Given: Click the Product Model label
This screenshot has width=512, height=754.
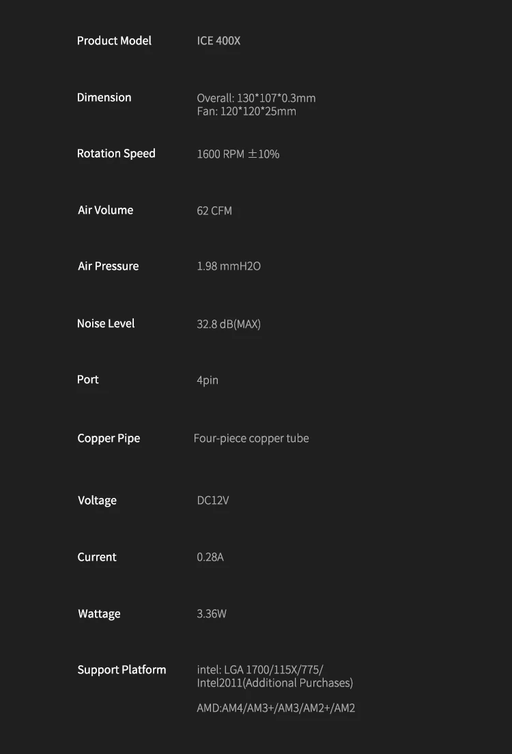Looking at the screenshot, I should coord(114,41).
